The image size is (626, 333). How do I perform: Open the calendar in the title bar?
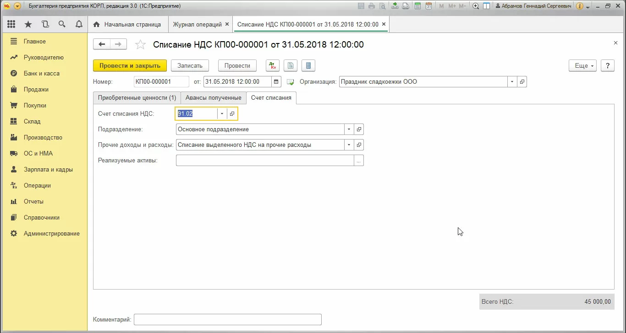pos(428,6)
